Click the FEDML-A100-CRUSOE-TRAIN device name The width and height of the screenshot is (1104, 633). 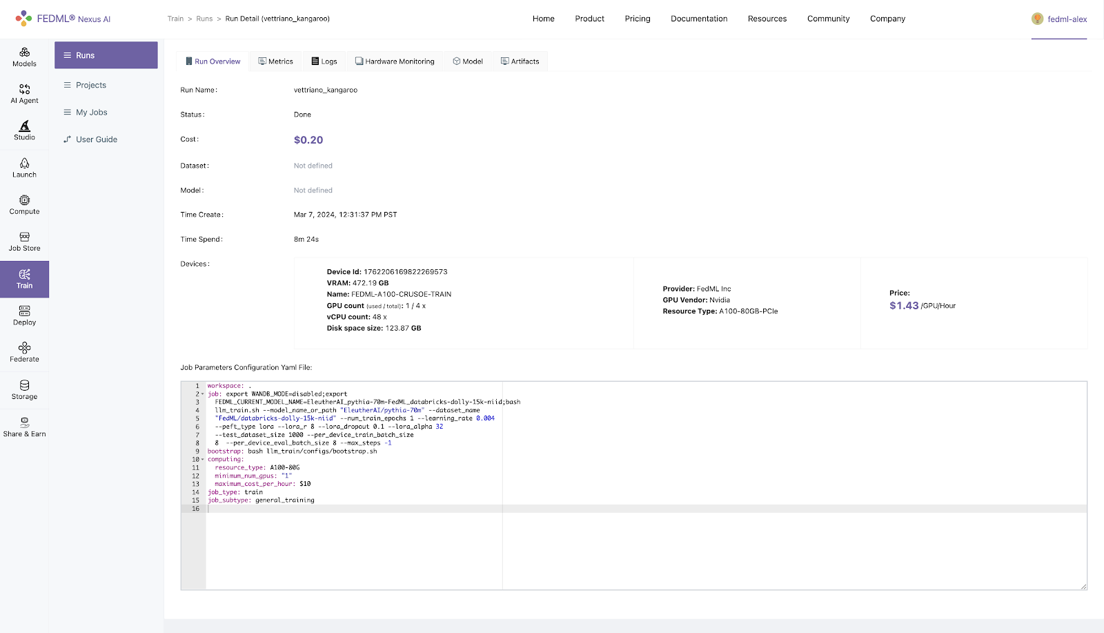pos(401,294)
